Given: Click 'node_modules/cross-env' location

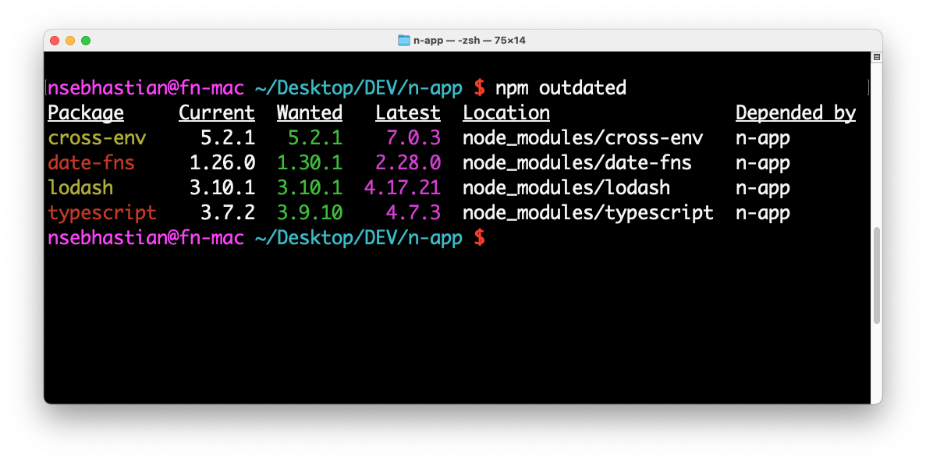Looking at the screenshot, I should pyautogui.click(x=583, y=138).
